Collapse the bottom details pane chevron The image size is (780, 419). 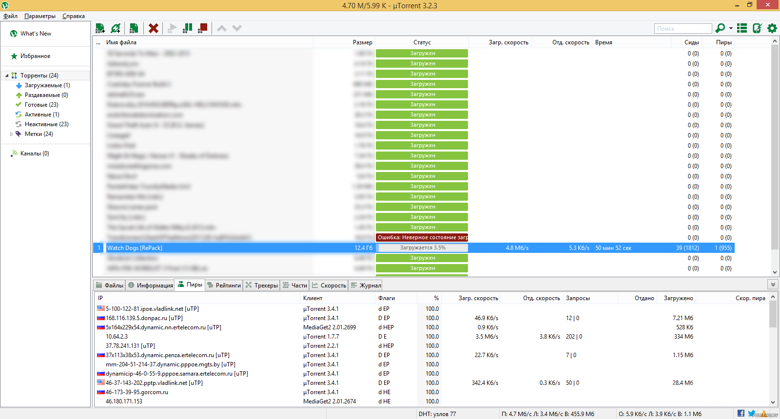773,284
